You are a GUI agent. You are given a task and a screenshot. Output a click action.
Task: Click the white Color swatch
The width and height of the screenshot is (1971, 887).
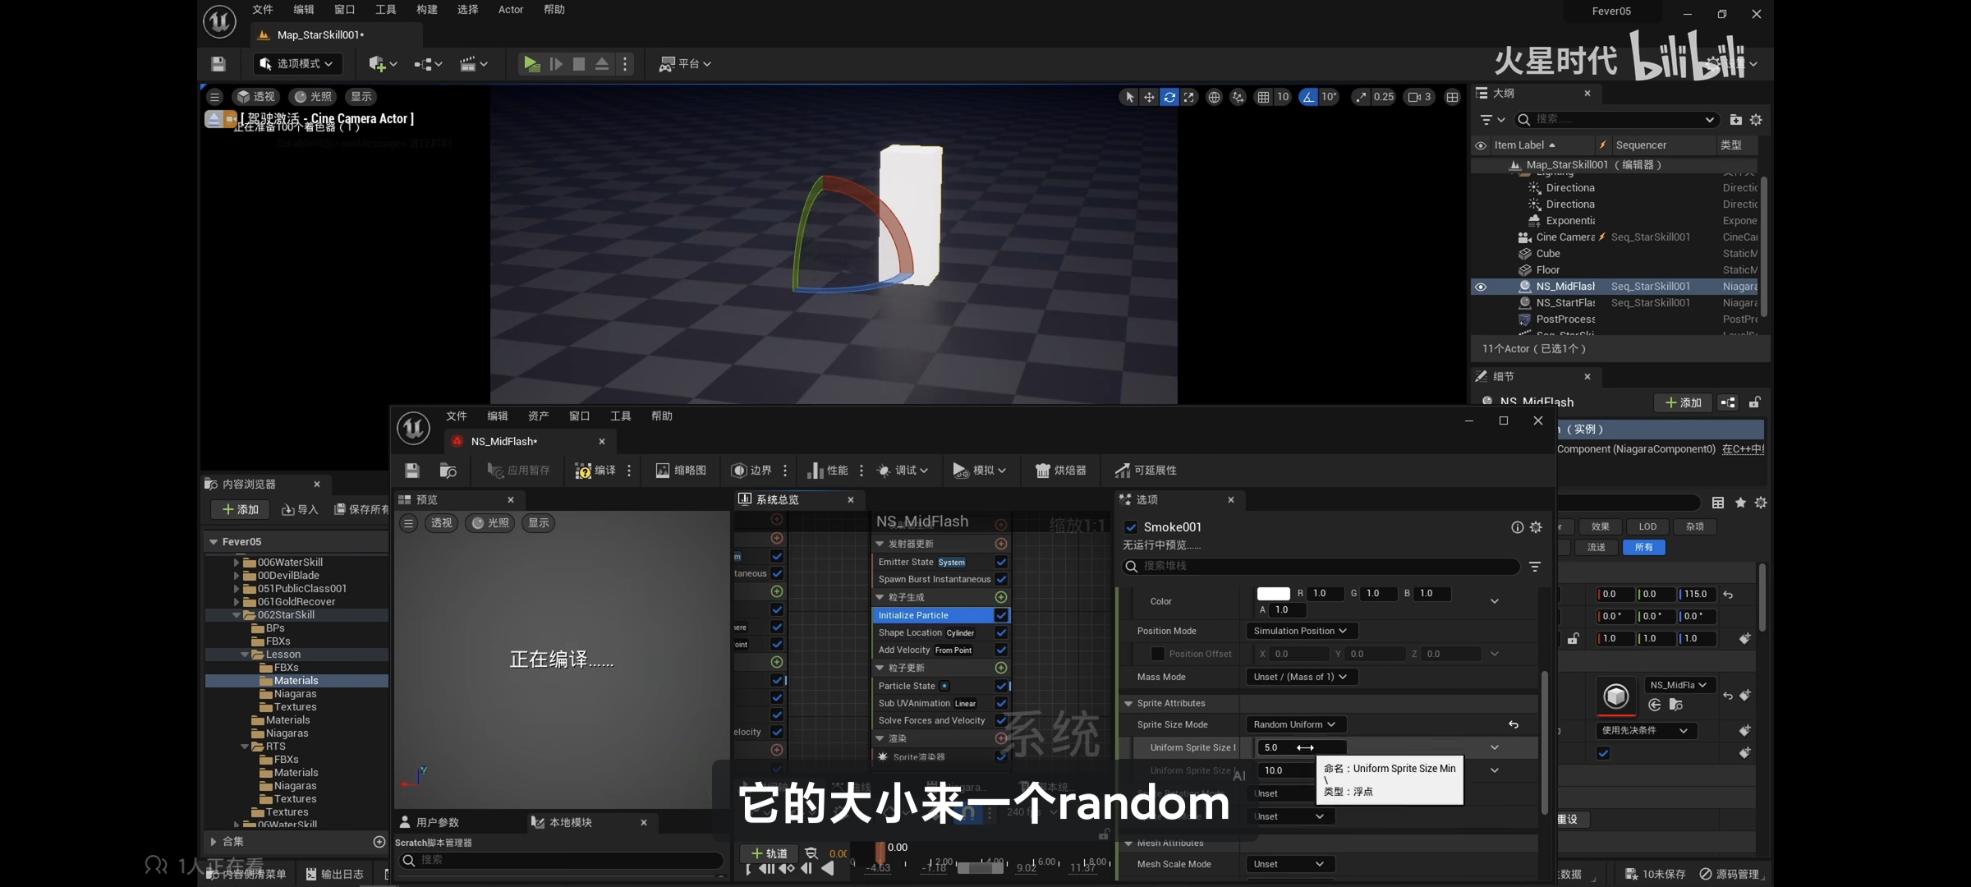pyautogui.click(x=1273, y=594)
